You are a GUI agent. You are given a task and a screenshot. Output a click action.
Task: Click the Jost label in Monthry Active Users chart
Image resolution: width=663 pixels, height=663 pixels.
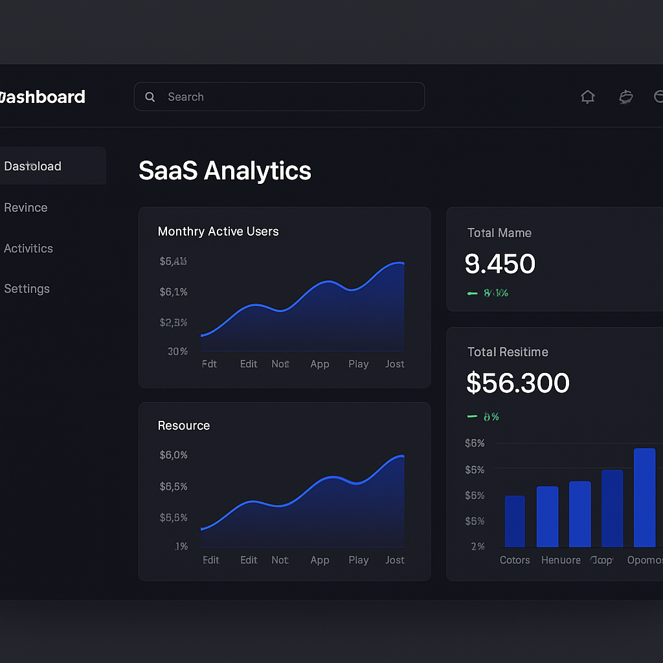[x=395, y=364]
